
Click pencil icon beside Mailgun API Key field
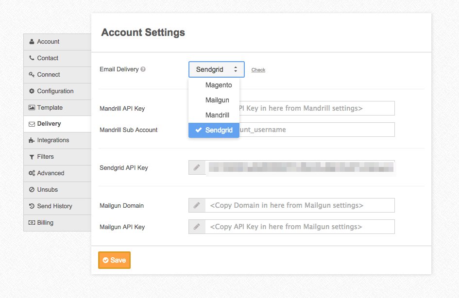tap(197, 227)
